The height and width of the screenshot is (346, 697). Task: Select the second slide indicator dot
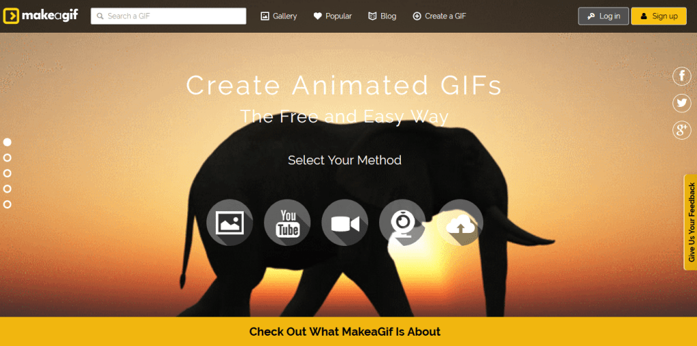tap(7, 158)
